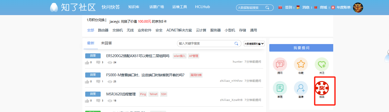The image size is (389, 112).
Task: Click thumbs-up on MSR3620 question
Action: [x=87, y=101]
